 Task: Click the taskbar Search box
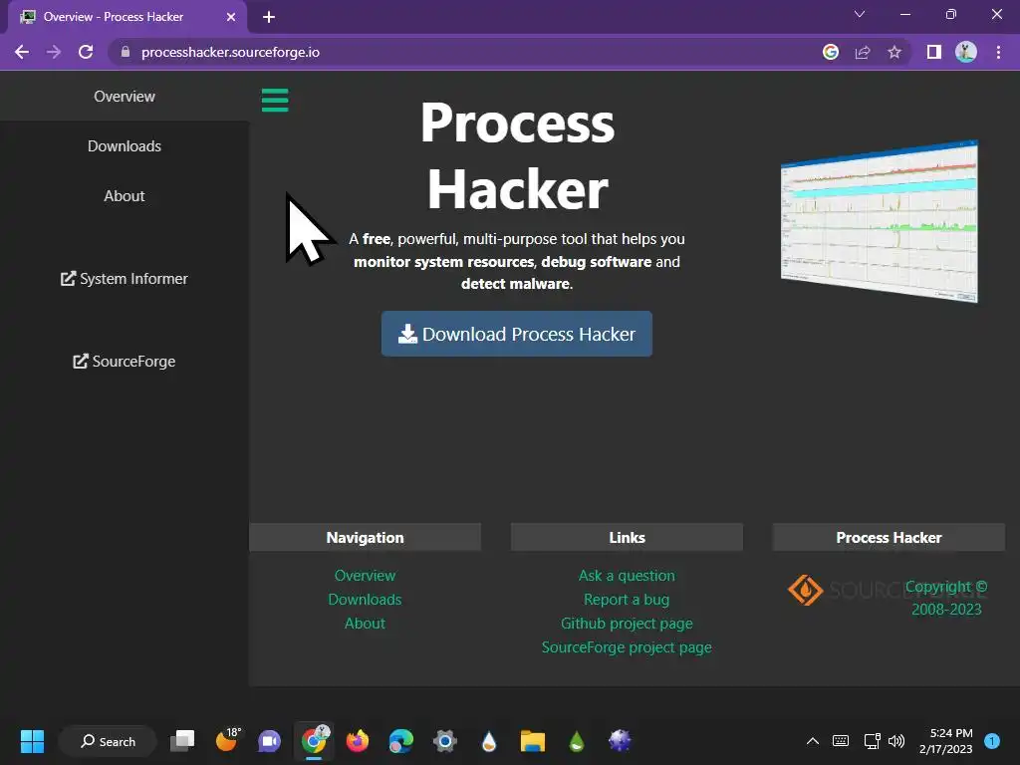(108, 741)
